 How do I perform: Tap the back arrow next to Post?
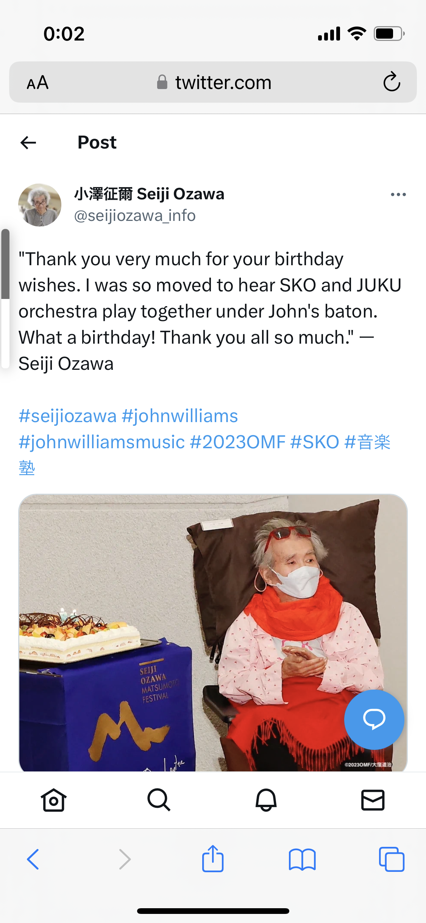point(28,143)
